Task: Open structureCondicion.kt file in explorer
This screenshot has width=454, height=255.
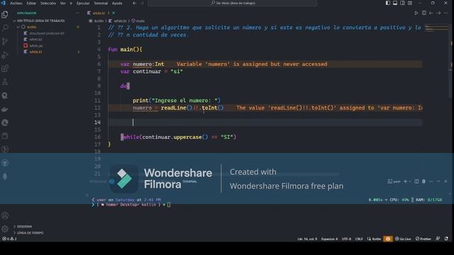Action: tap(47, 33)
